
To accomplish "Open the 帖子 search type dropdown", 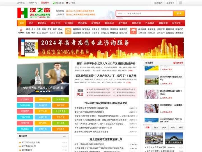I will coord(121,14).
